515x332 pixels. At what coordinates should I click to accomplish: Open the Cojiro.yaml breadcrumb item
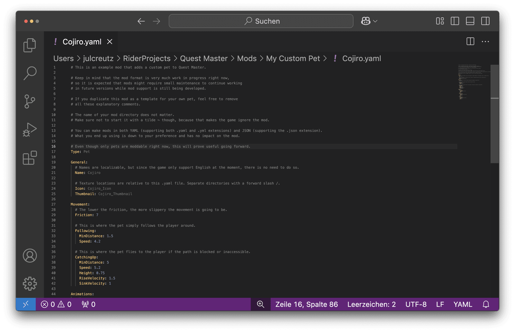point(357,59)
